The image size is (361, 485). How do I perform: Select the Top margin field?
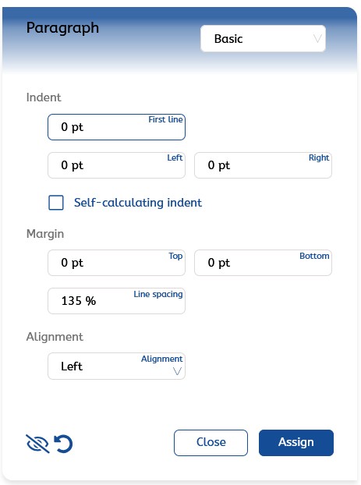coord(117,263)
